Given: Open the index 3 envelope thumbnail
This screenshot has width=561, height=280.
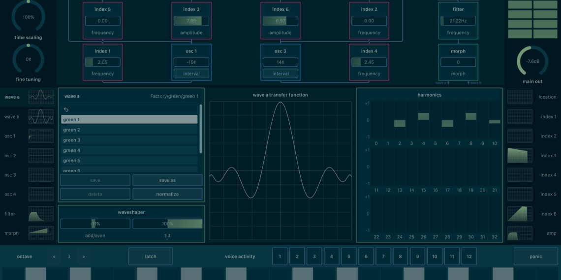Looking at the screenshot, I should point(520,156).
